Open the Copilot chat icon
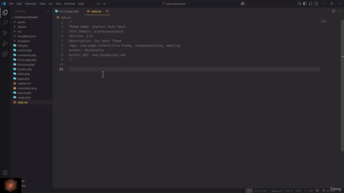 coord(242,4)
